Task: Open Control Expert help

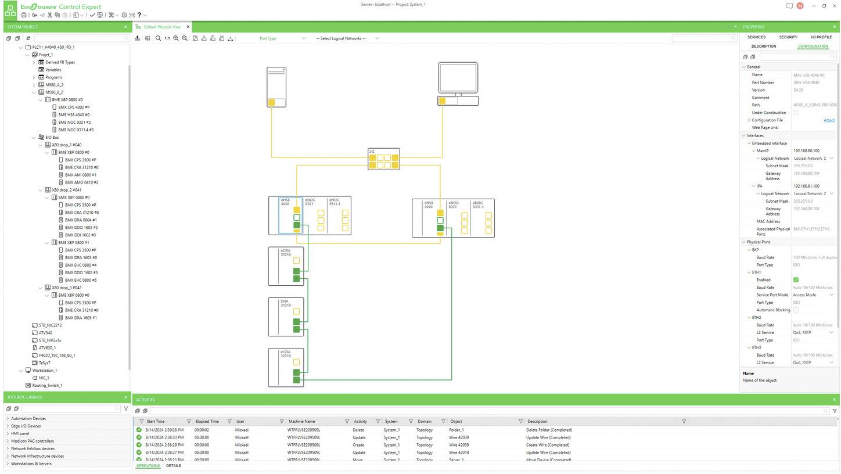Action: click(x=139, y=15)
